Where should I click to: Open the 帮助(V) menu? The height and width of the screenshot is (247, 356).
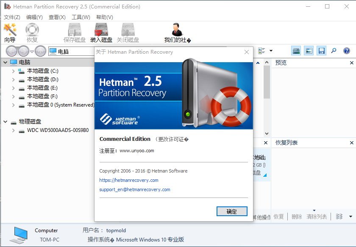coord(104,17)
